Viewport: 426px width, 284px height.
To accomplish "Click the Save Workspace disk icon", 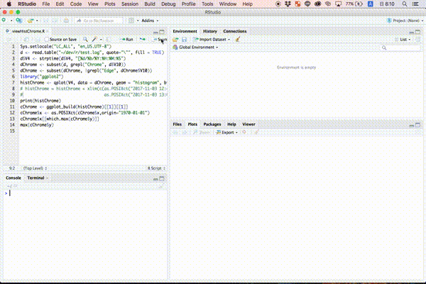I will coord(184,40).
